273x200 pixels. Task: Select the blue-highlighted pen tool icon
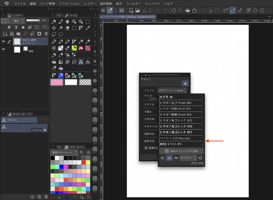point(61,75)
